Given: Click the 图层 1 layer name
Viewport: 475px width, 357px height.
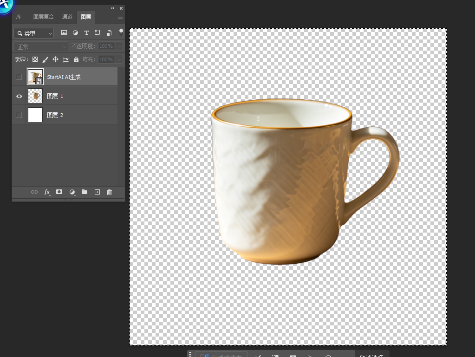Looking at the screenshot, I should click(x=55, y=96).
